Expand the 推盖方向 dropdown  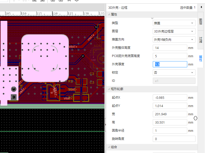click(x=174, y=39)
